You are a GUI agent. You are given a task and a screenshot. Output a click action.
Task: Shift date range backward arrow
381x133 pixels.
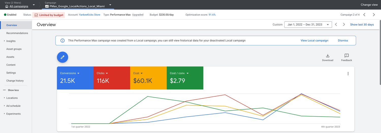[x=336, y=25]
